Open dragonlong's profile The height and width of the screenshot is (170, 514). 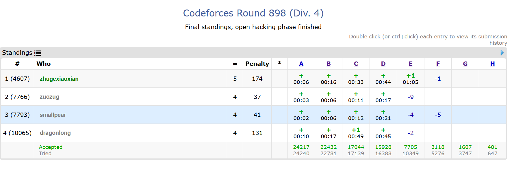click(55, 133)
